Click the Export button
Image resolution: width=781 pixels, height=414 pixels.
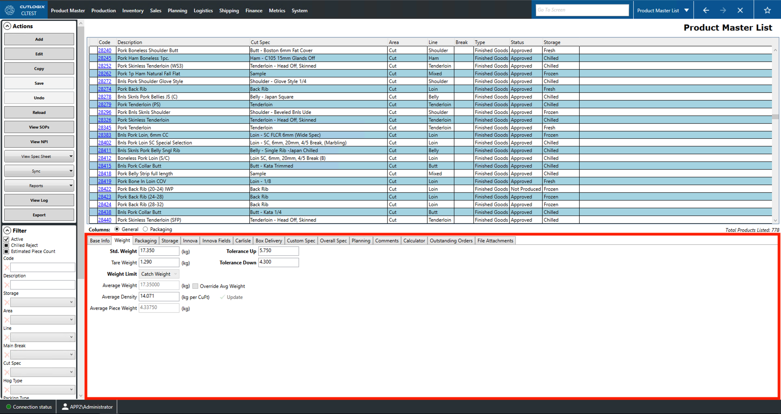pyautogui.click(x=39, y=214)
